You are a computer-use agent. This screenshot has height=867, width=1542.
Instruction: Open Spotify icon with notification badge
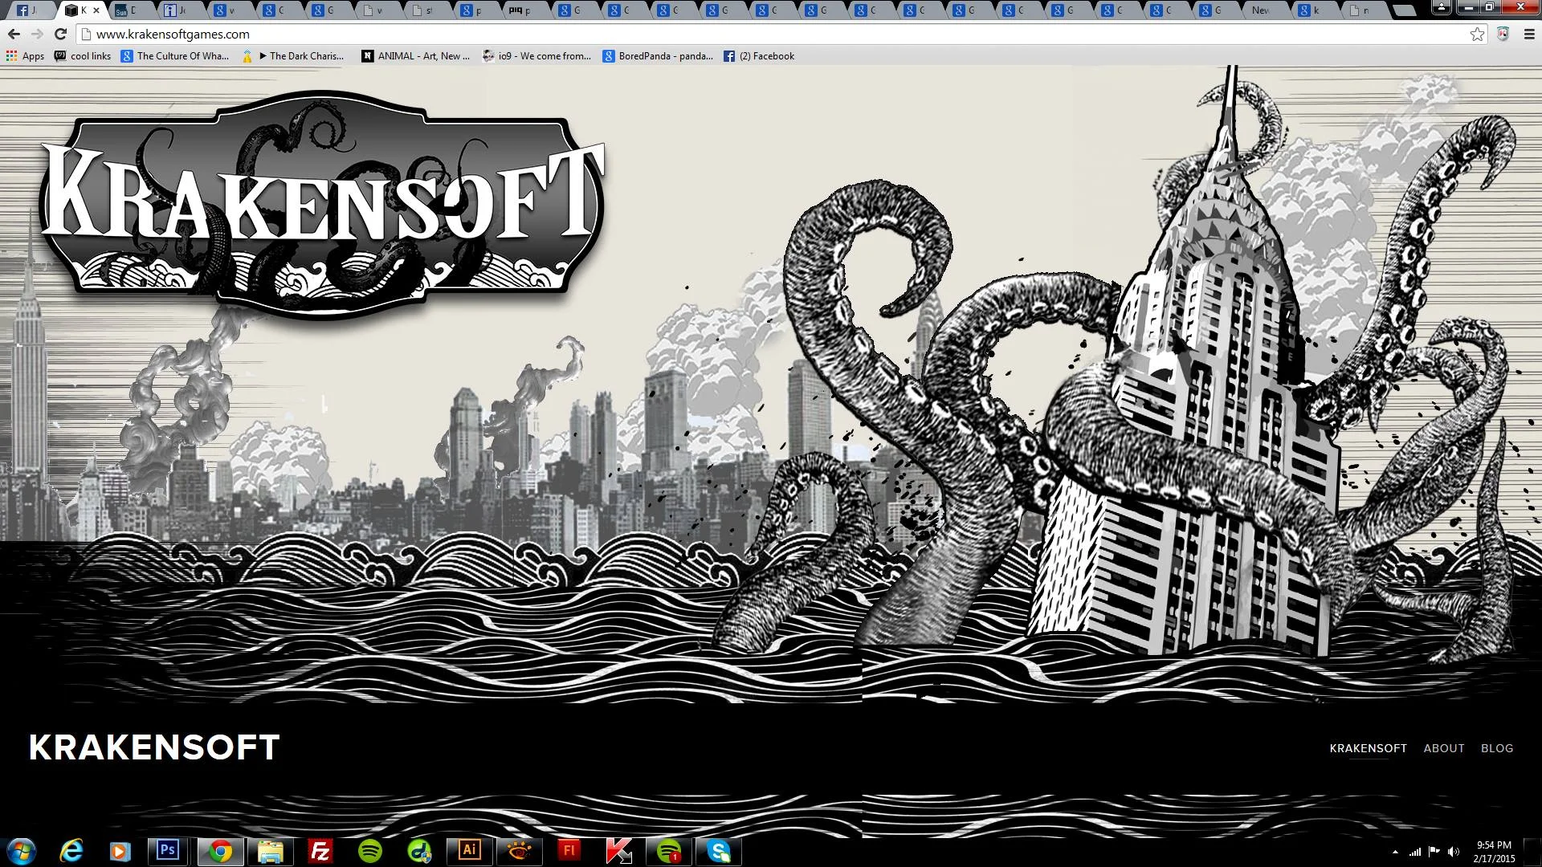(x=668, y=851)
